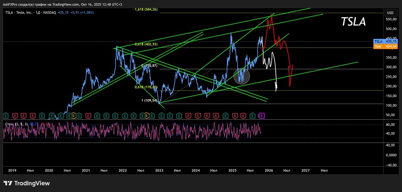
Task: Click the 100,00 price axis label
Action: coord(391,105)
